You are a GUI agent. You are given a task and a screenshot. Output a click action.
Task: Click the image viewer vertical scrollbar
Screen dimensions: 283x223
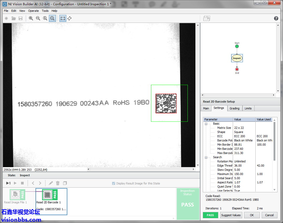[x=198, y=95]
